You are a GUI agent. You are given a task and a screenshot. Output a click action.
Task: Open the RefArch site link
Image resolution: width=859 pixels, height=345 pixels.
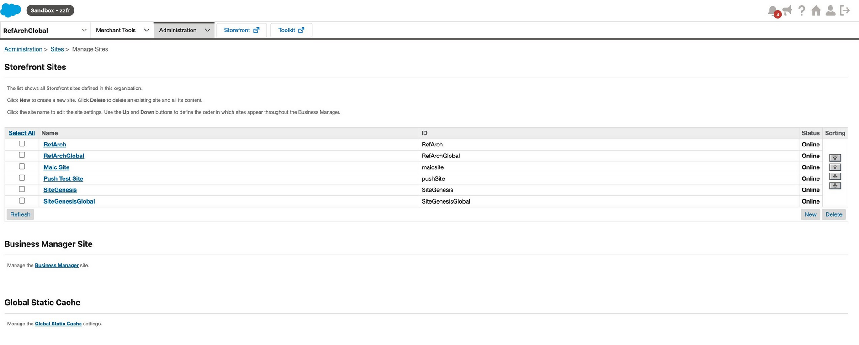tap(55, 145)
